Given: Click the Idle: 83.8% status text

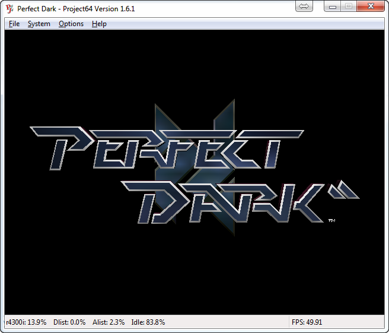Looking at the screenshot, I should point(148,322).
